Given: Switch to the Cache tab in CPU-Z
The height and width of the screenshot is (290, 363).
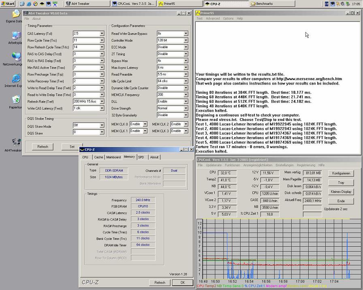Looking at the screenshot, I should coord(98,157).
